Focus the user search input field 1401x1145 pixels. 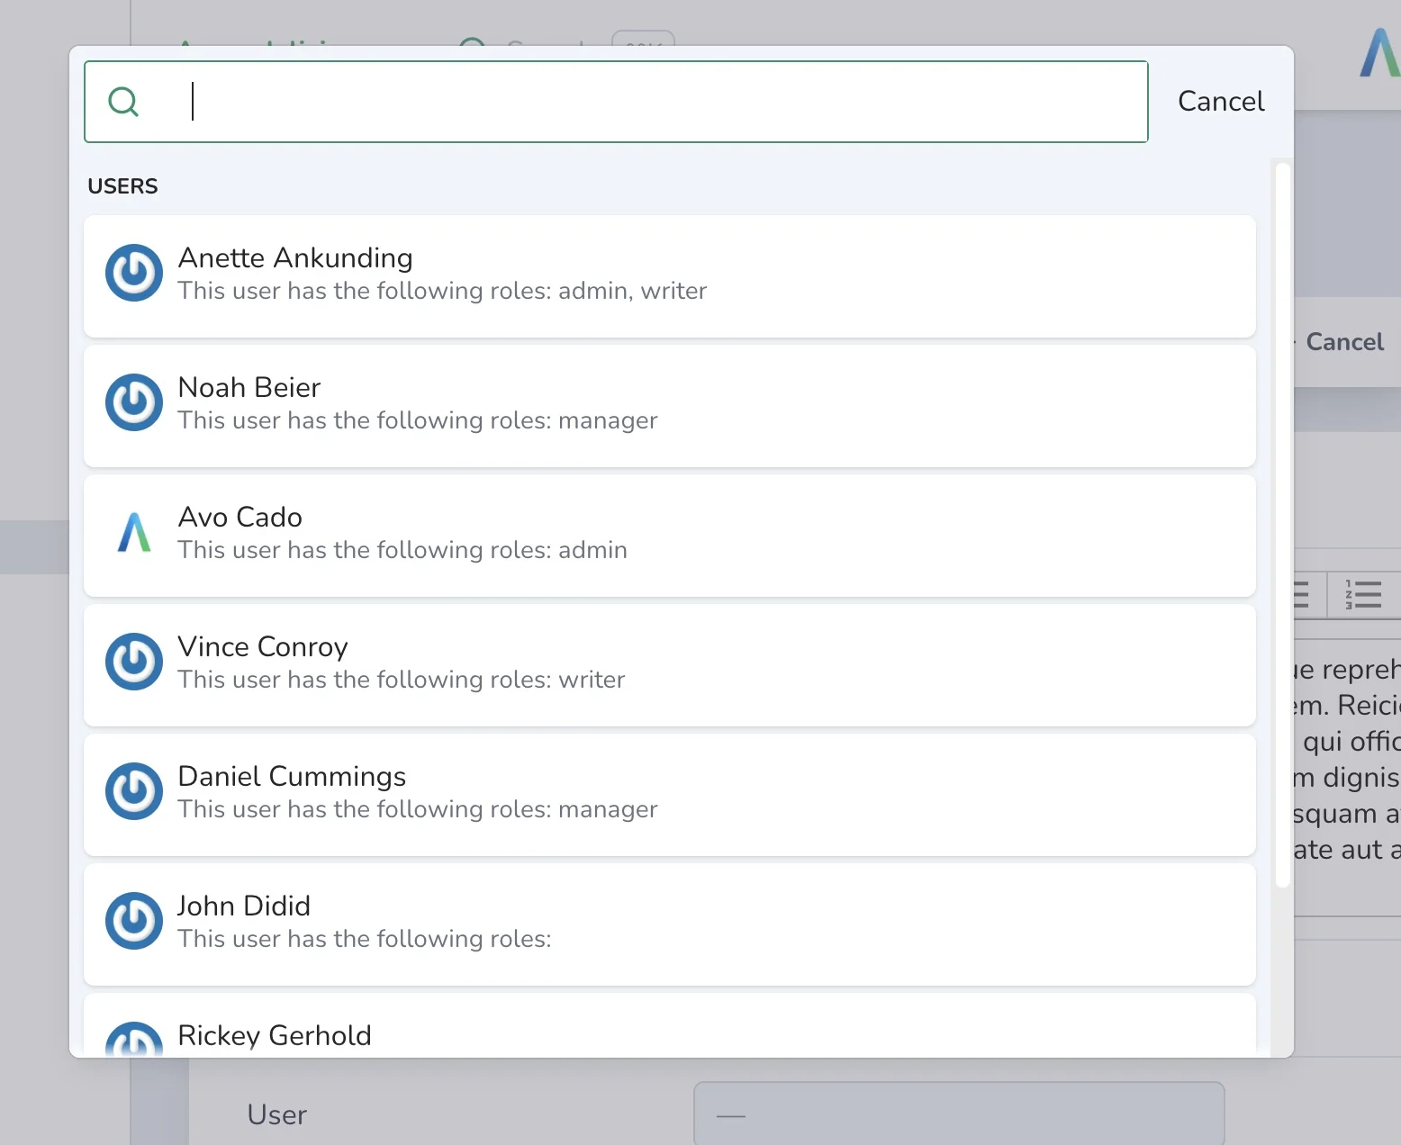pyautogui.click(x=616, y=102)
